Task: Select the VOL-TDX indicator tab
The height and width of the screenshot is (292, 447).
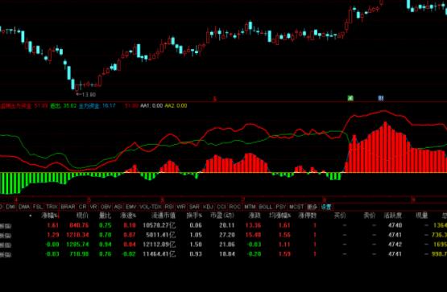Action: [x=151, y=207]
